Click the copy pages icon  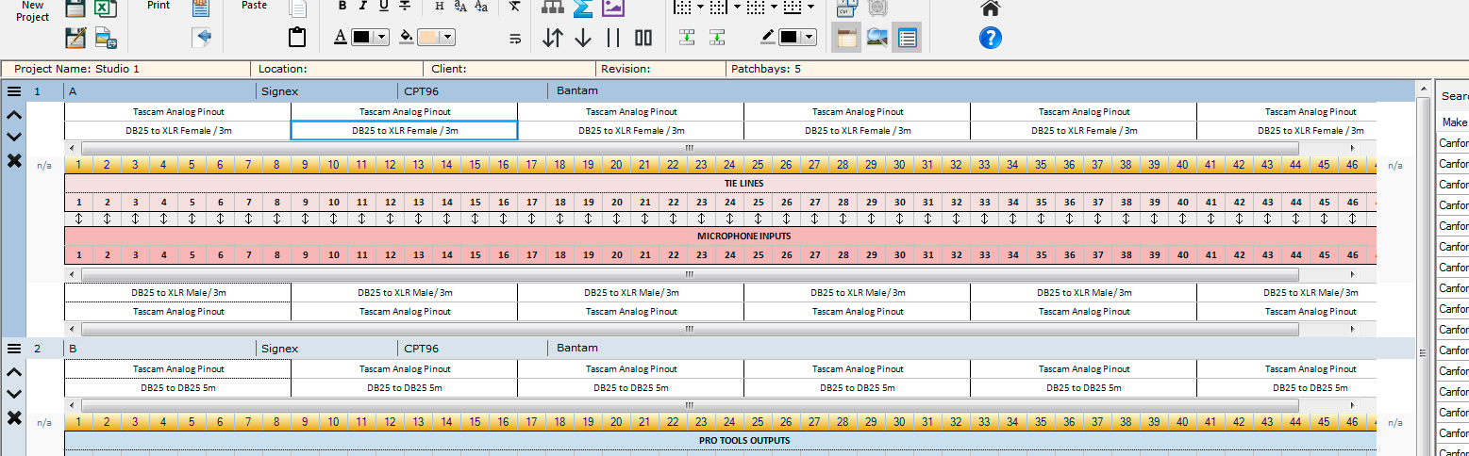pyautogui.click(x=297, y=8)
